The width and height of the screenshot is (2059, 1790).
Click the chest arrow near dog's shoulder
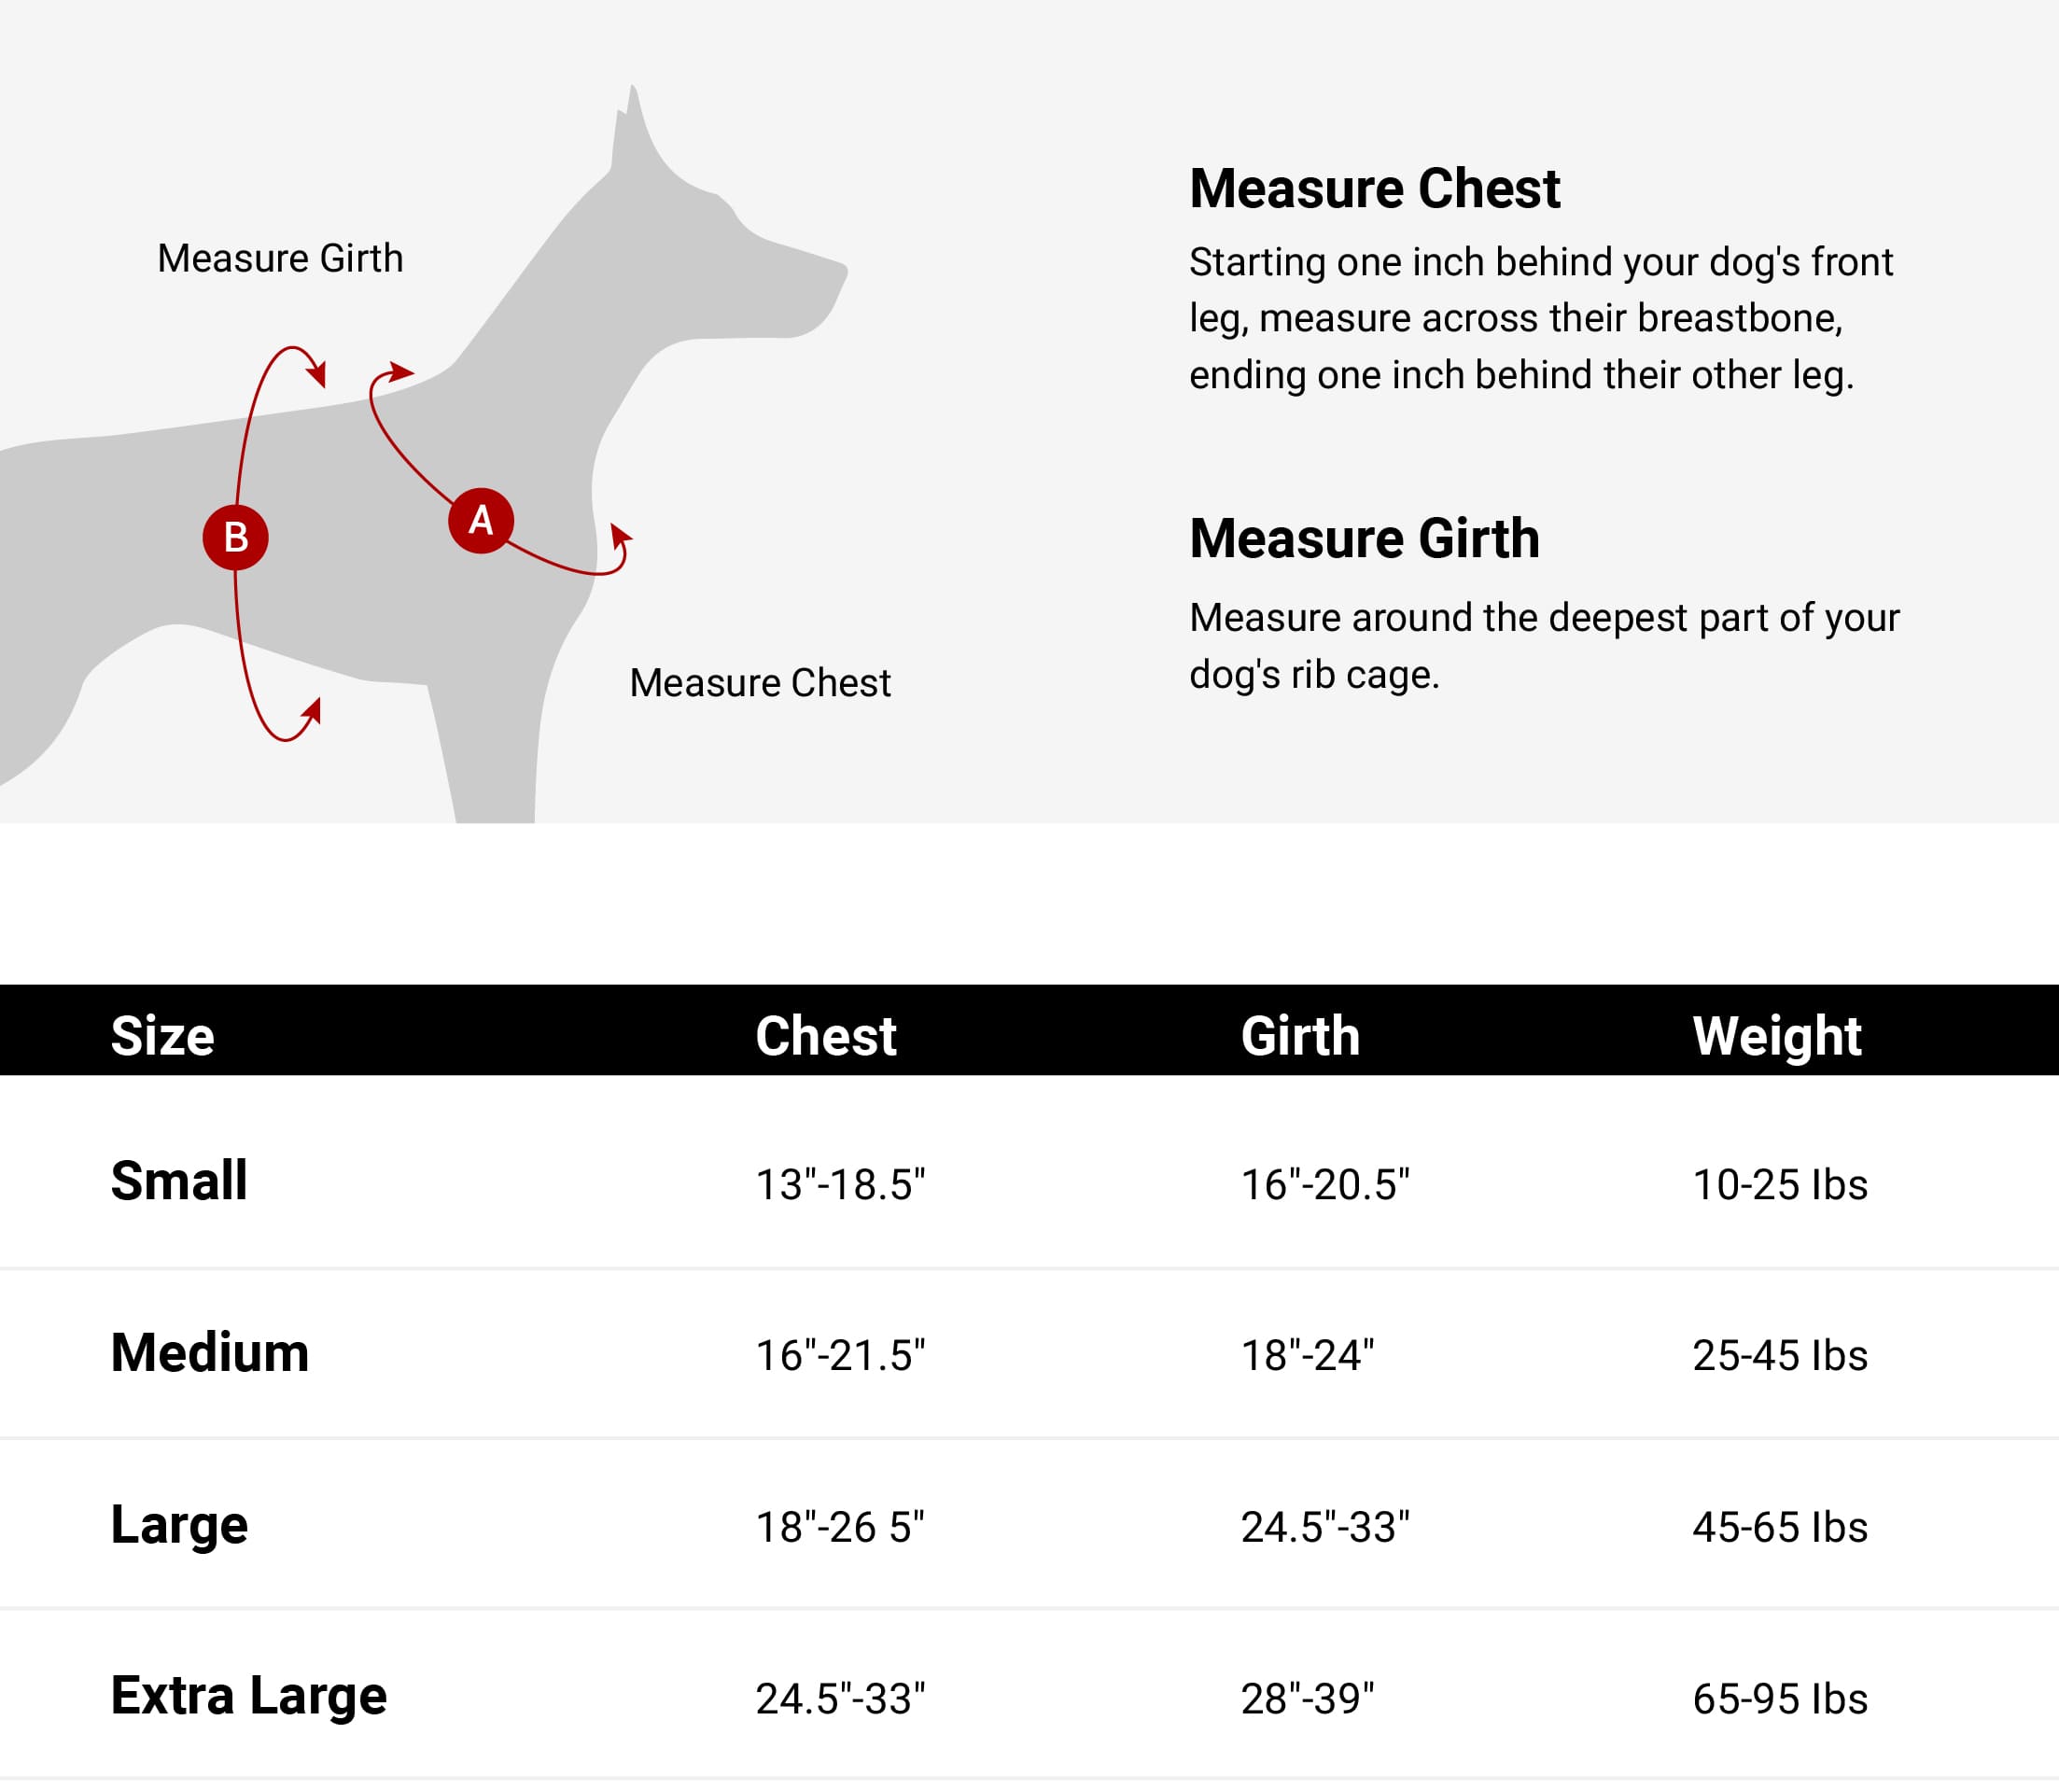coord(400,372)
